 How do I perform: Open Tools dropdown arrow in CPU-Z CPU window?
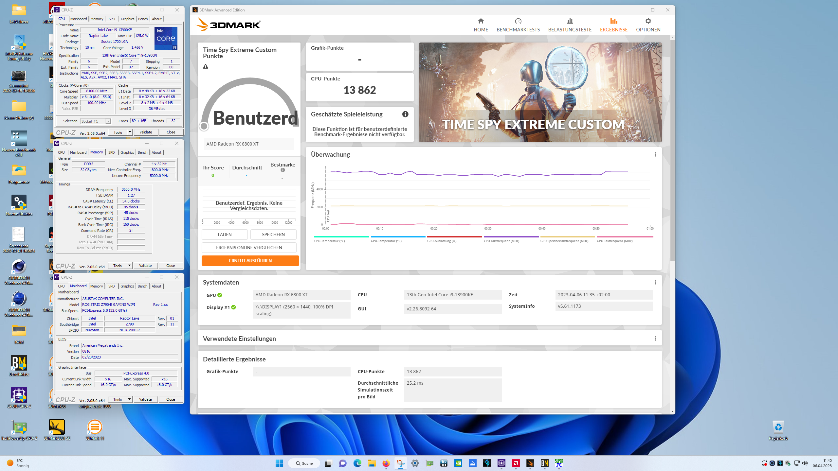pyautogui.click(x=130, y=132)
